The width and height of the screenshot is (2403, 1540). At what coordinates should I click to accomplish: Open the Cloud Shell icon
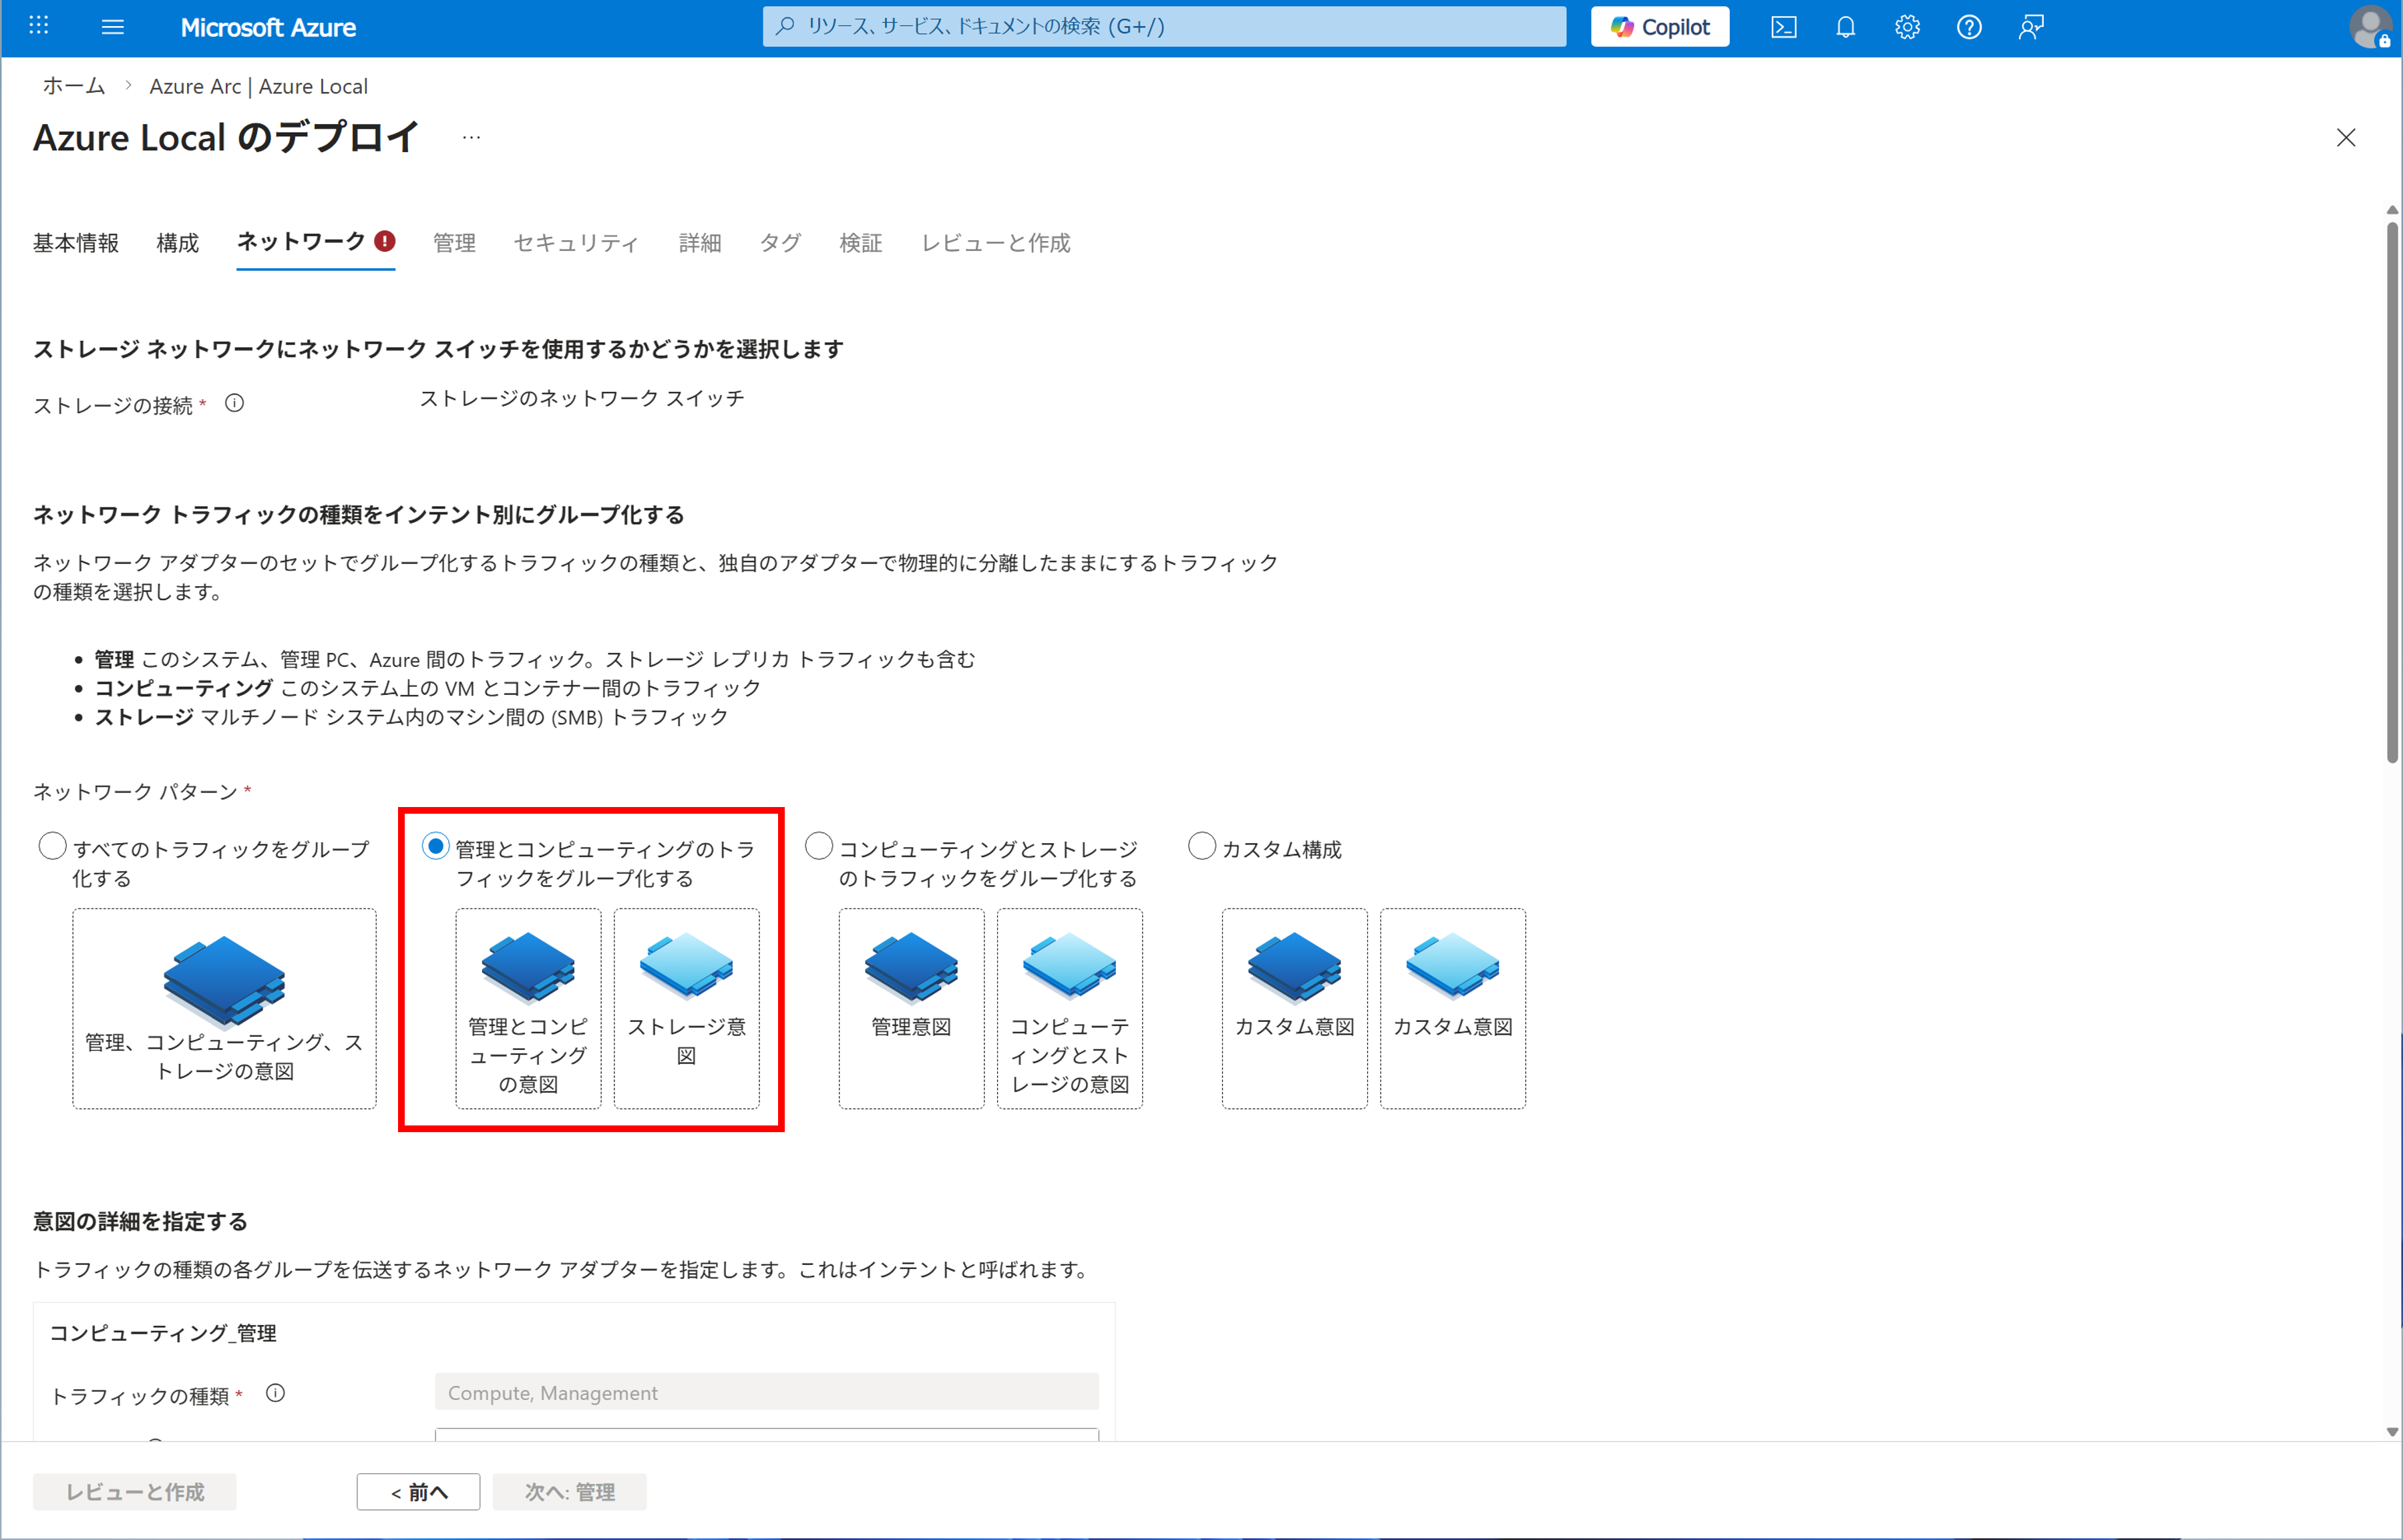pyautogui.click(x=1783, y=27)
